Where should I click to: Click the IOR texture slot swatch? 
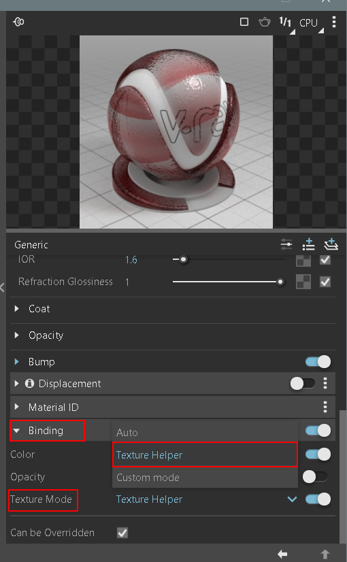(303, 260)
